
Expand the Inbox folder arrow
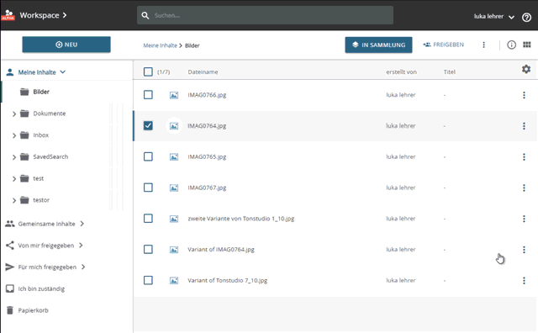14,135
